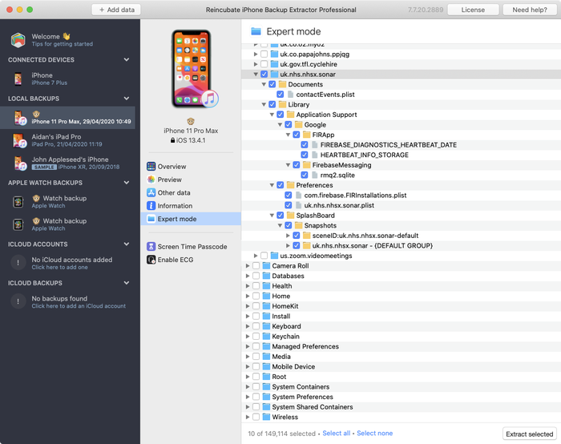Screen dimensions: 561x444
Task: Collapse the Local Backups section
Action: tap(127, 99)
